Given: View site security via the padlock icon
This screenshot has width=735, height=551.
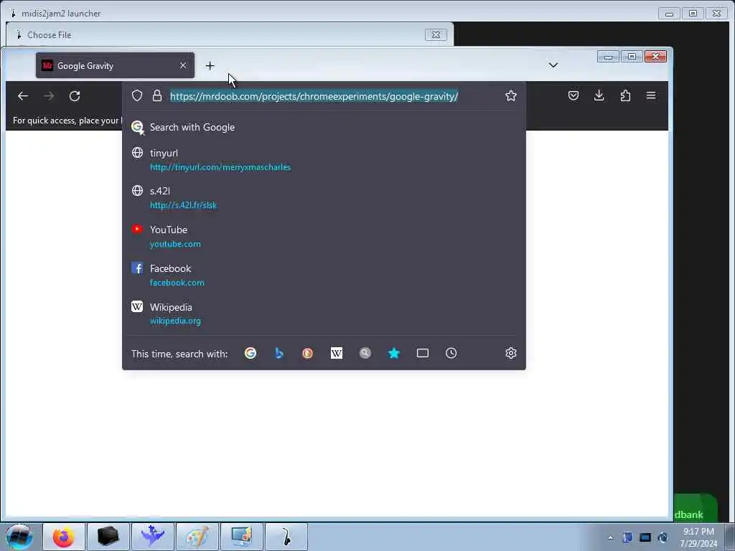Looking at the screenshot, I should pyautogui.click(x=157, y=95).
